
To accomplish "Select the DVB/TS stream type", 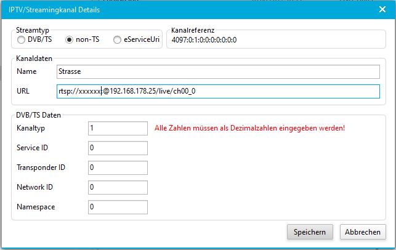I will [x=22, y=40].
